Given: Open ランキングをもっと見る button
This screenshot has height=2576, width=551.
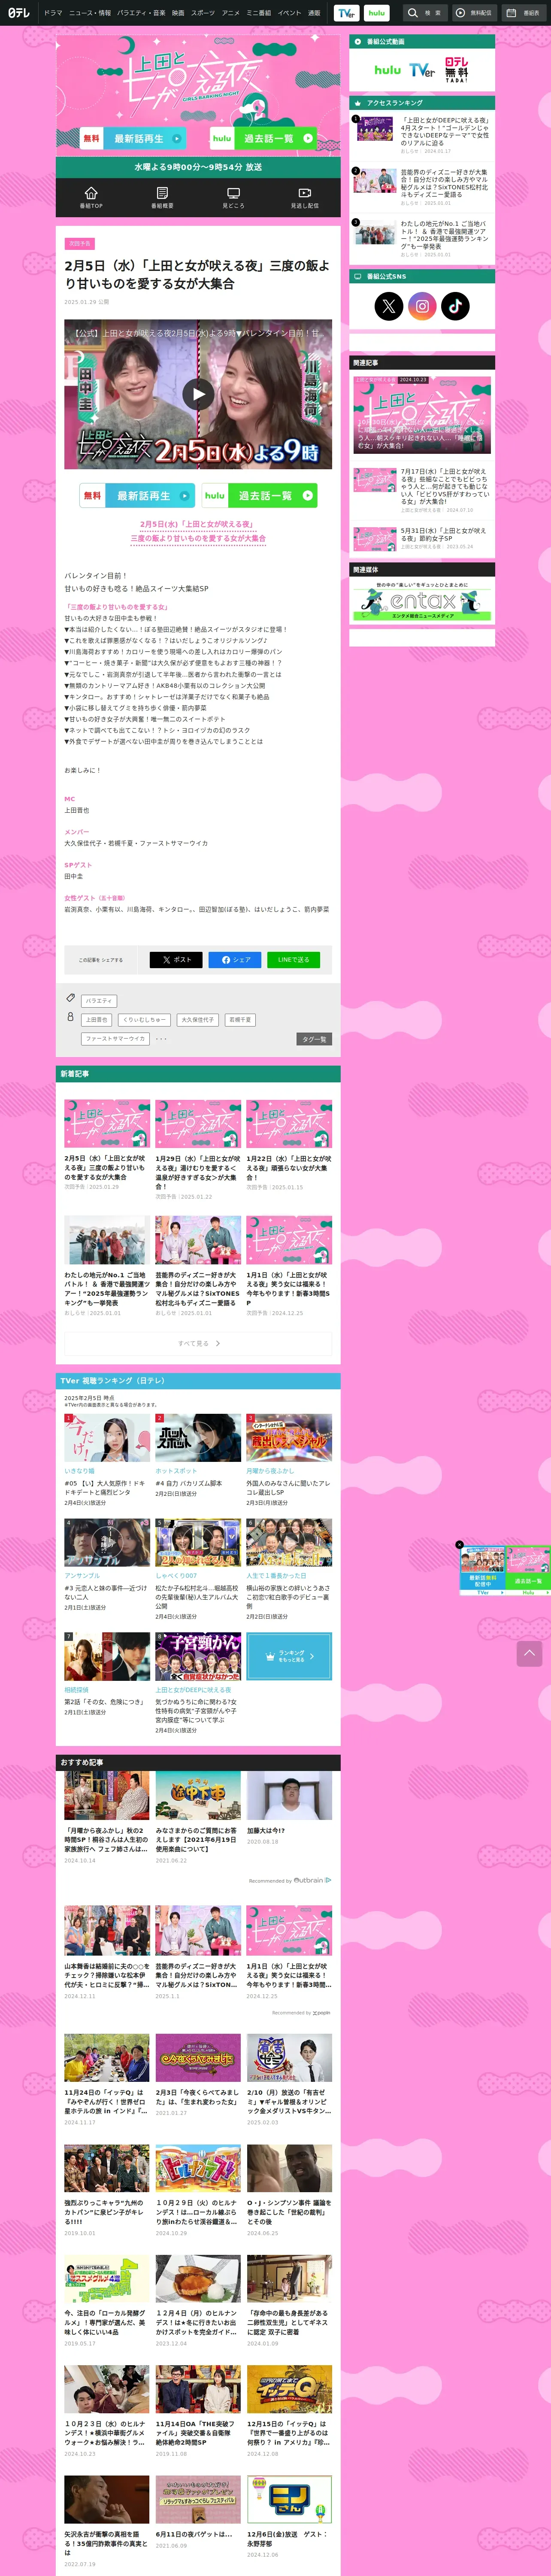Looking at the screenshot, I should (x=289, y=1656).
